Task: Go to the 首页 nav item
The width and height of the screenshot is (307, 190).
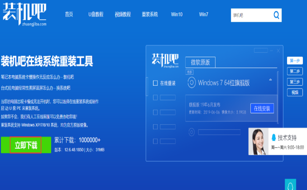Action: pyautogui.click(x=69, y=15)
